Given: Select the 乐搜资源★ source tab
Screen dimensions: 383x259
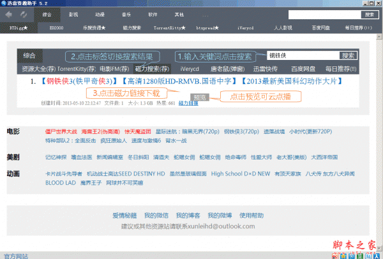Looking at the screenshot, I should click(94, 28).
